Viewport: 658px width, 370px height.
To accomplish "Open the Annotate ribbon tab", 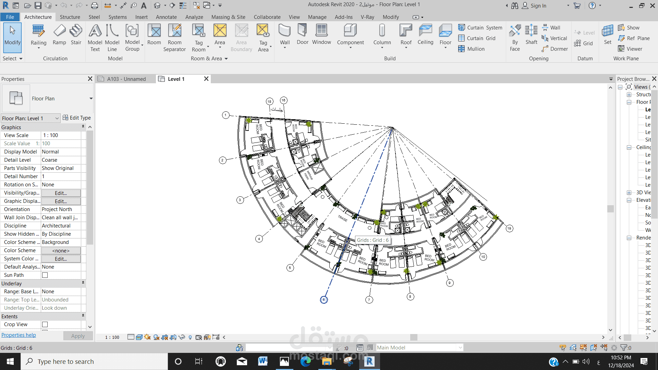I will click(x=166, y=17).
